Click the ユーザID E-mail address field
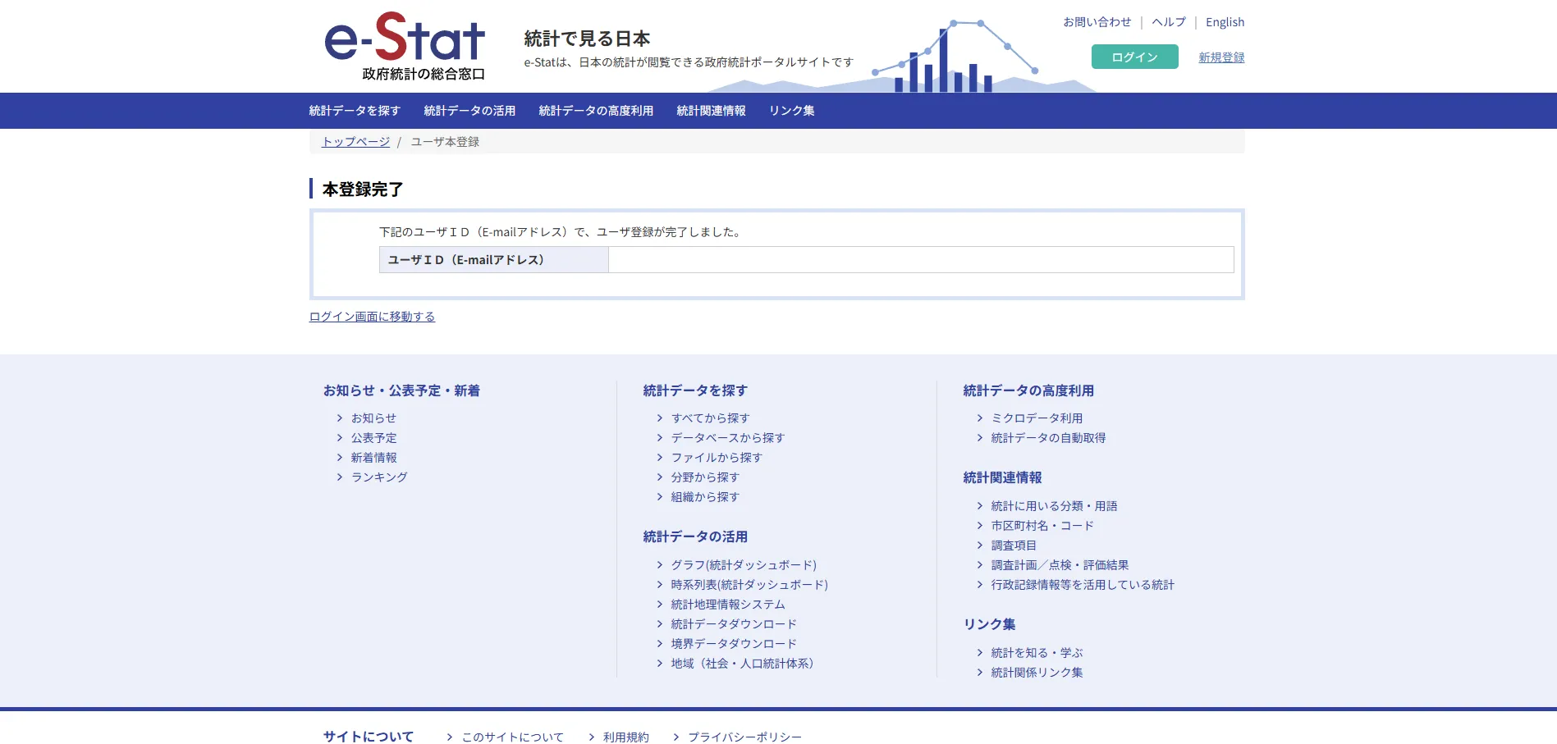 921,260
